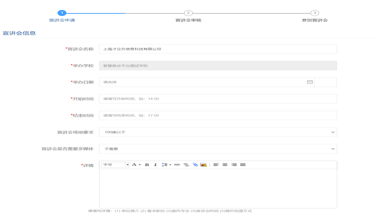Center-align the editor text
The width and height of the screenshot is (377, 215).
pyautogui.click(x=225, y=165)
